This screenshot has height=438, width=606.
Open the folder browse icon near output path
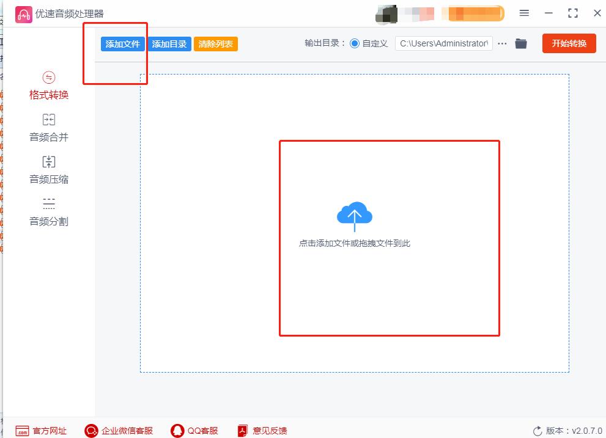[x=521, y=43]
